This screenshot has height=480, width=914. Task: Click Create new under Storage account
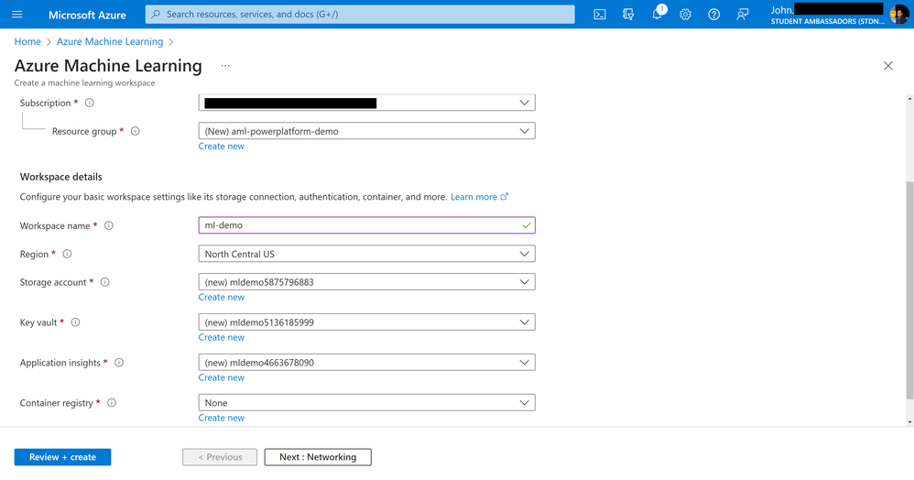pos(221,298)
